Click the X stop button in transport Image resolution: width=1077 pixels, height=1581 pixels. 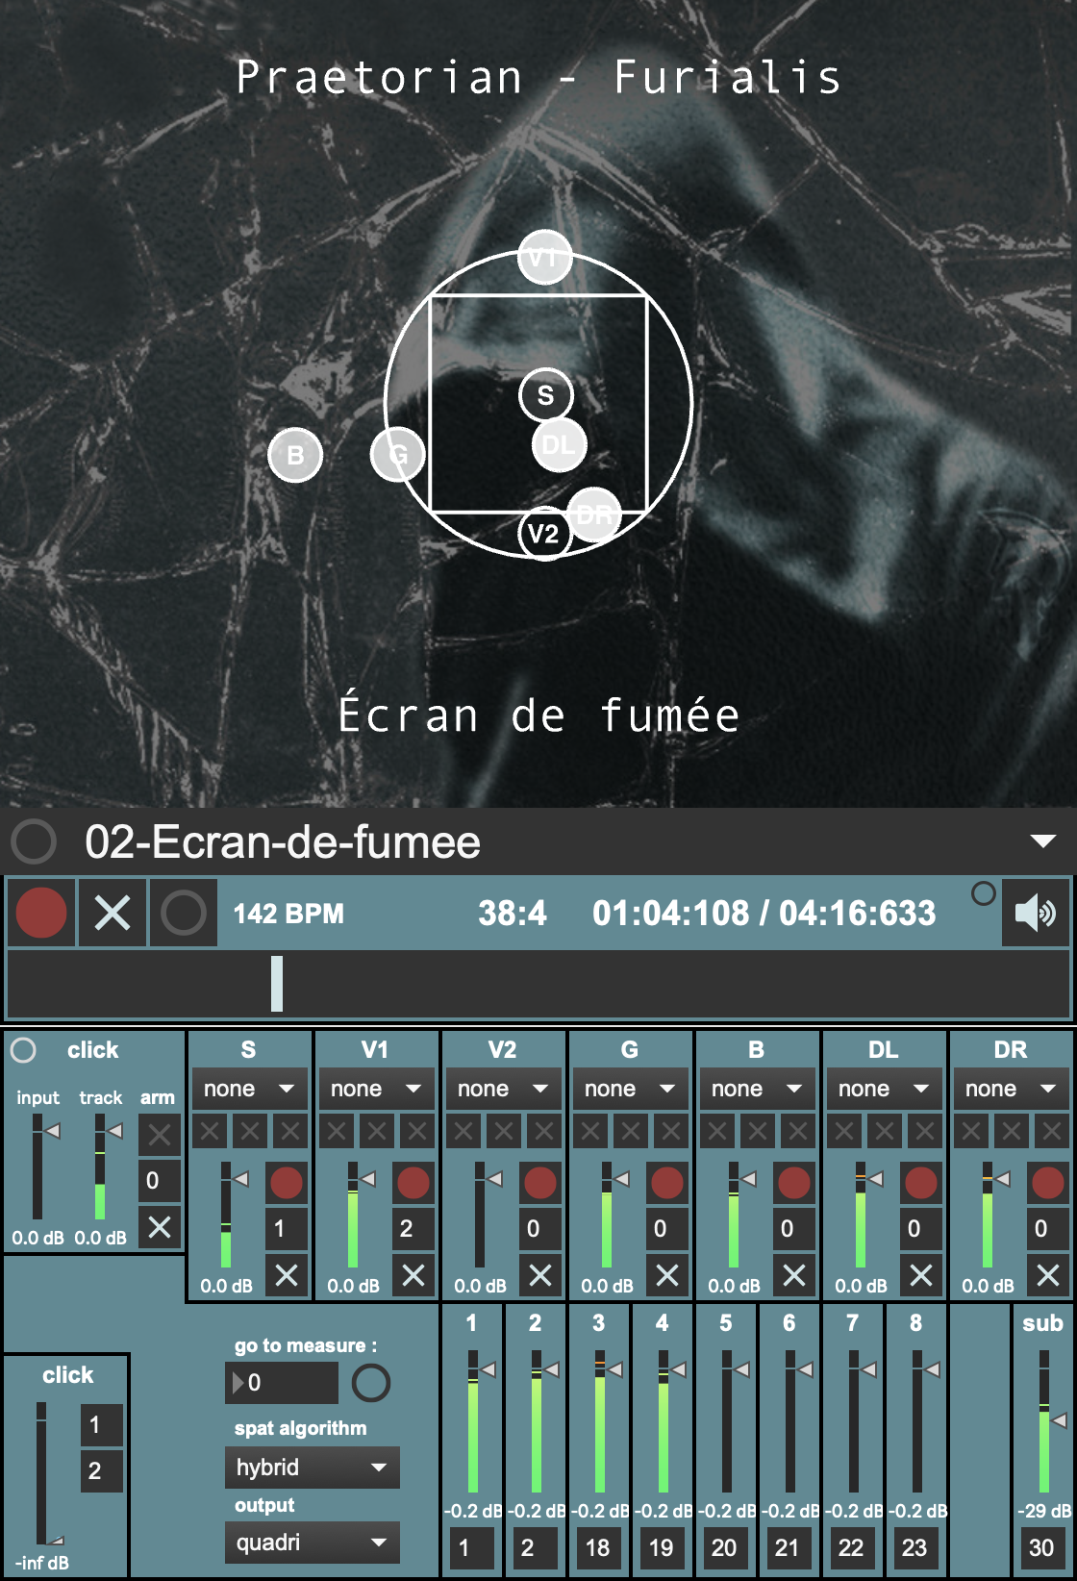point(113,913)
